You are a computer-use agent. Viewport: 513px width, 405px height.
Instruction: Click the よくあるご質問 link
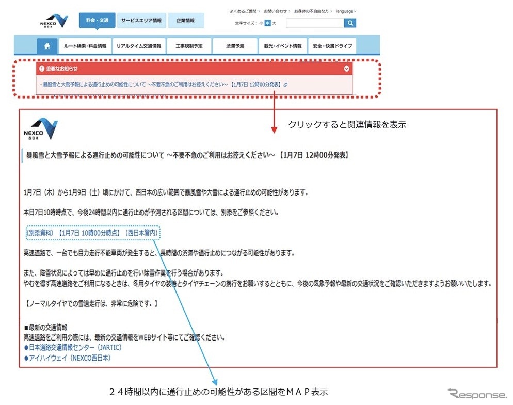(x=244, y=11)
